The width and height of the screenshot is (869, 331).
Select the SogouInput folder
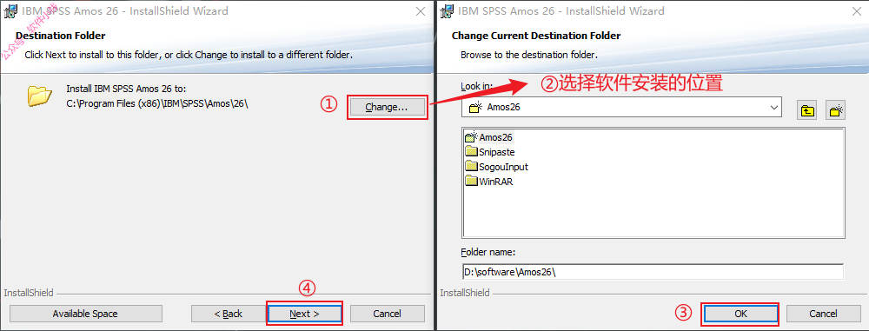tap(497, 166)
